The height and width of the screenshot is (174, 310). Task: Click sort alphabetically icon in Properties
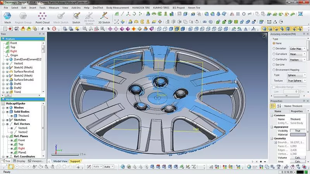[279, 105]
